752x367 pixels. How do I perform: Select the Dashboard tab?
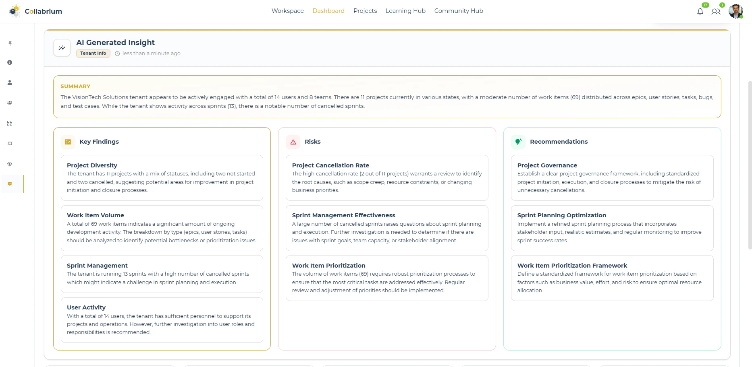tap(328, 11)
